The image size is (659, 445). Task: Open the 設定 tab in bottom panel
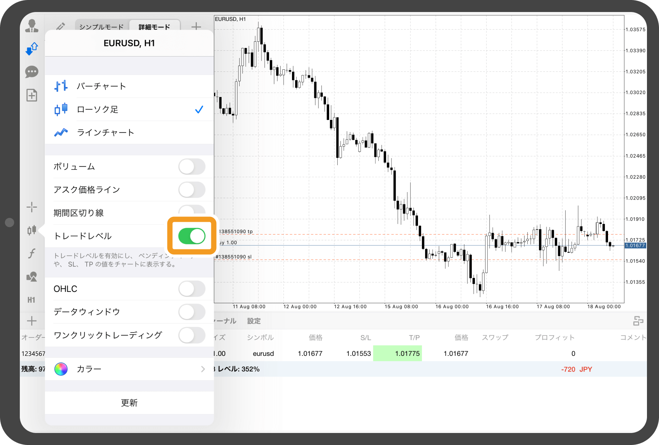coord(254,321)
